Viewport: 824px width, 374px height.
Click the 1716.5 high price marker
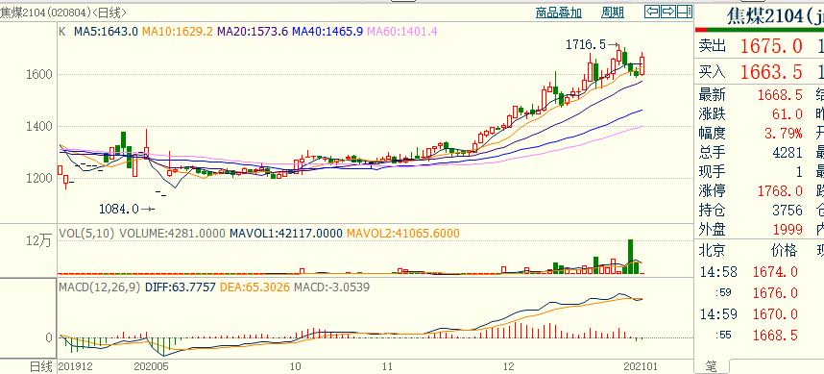(586, 45)
